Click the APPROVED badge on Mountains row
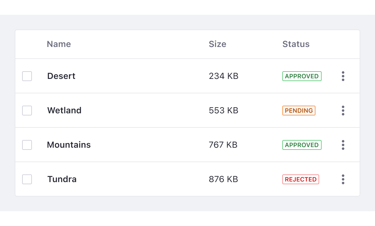This screenshot has width=375, height=226. click(302, 145)
